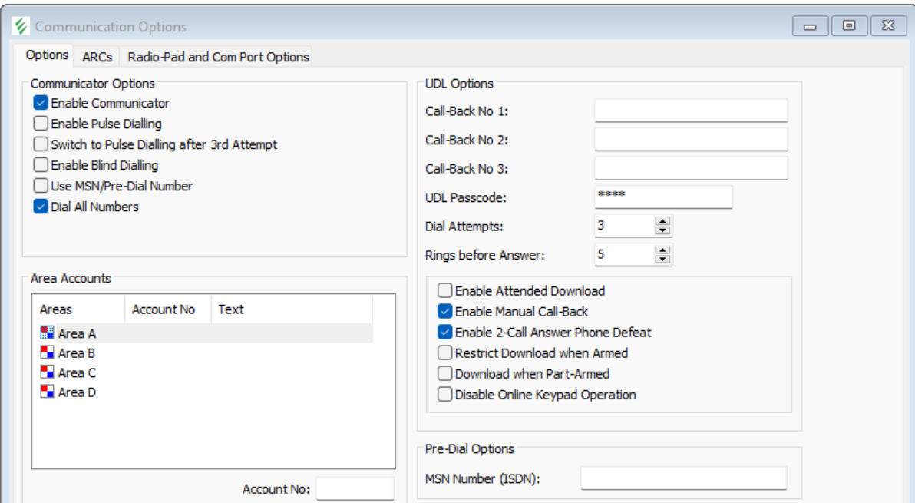
Task: Click the Area D grid icon
Action: (47, 392)
